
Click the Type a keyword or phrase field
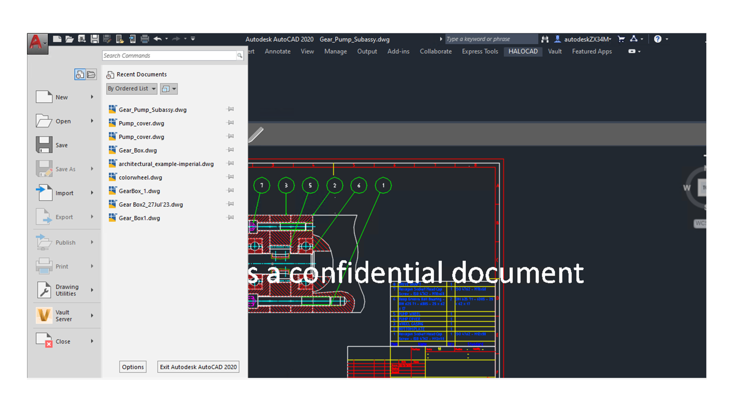pos(490,39)
